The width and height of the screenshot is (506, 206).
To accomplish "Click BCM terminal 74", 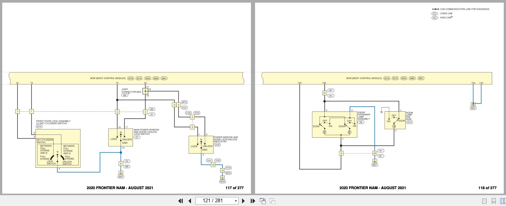I will click(31, 82).
